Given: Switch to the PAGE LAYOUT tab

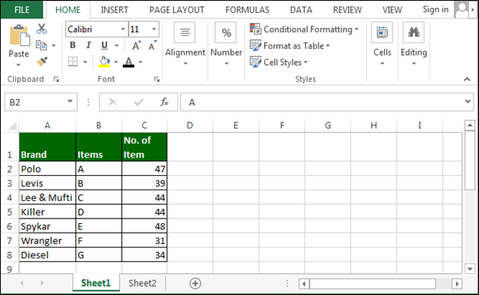Looking at the screenshot, I should click(177, 10).
